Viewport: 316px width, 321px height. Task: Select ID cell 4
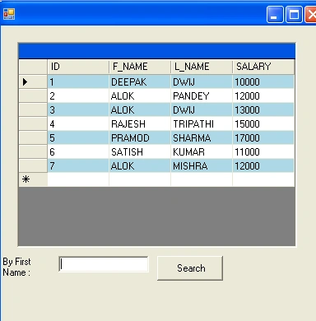pos(78,123)
